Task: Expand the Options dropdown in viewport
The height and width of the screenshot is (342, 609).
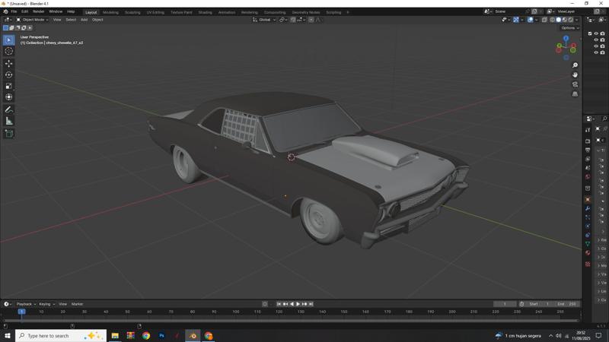Action: point(570,28)
